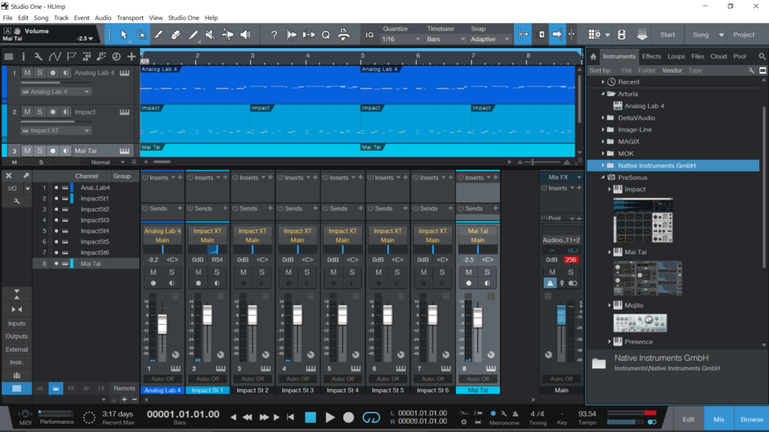769x432 pixels.
Task: Toggle the IQ input quantize icon
Action: point(369,34)
